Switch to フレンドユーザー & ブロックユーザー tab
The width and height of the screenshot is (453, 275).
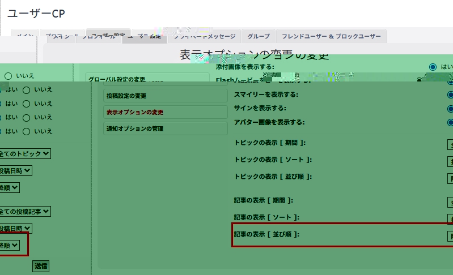point(331,36)
